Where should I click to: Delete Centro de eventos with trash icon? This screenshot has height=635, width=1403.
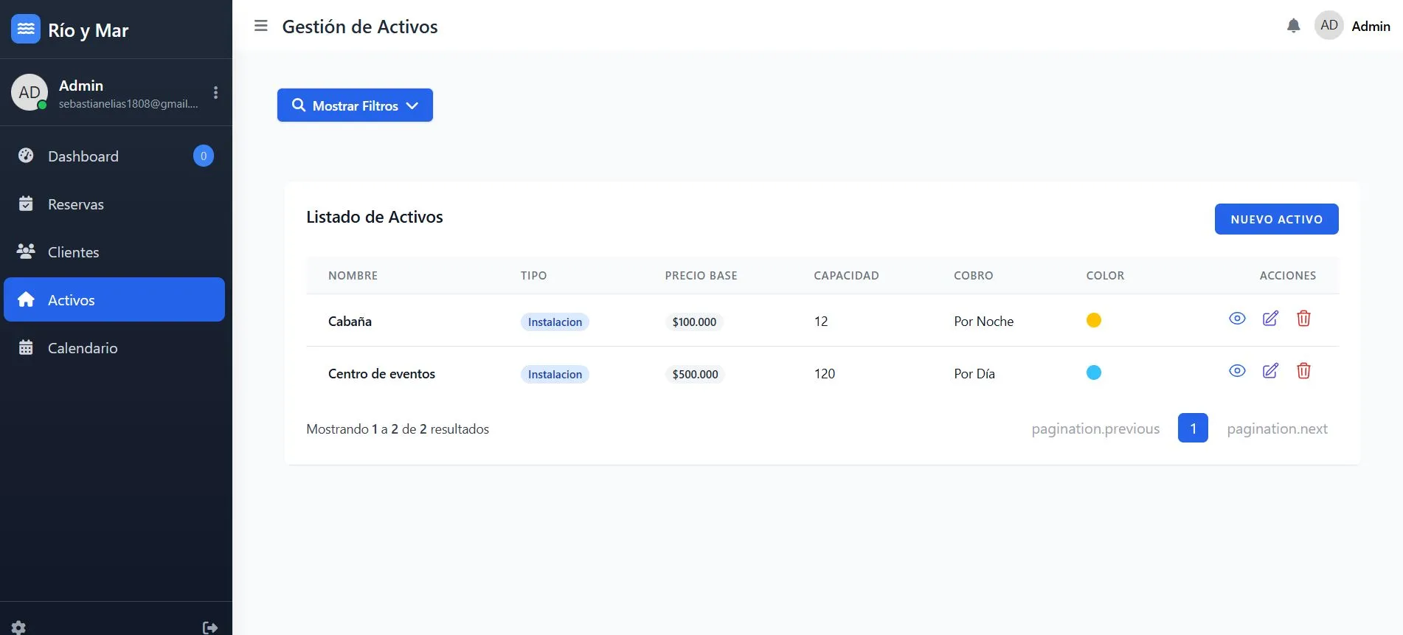coord(1303,370)
